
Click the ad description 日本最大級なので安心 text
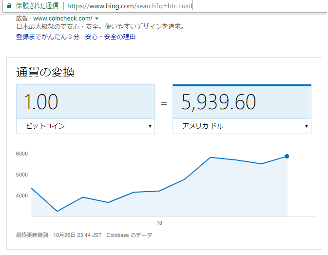[x=100, y=26]
